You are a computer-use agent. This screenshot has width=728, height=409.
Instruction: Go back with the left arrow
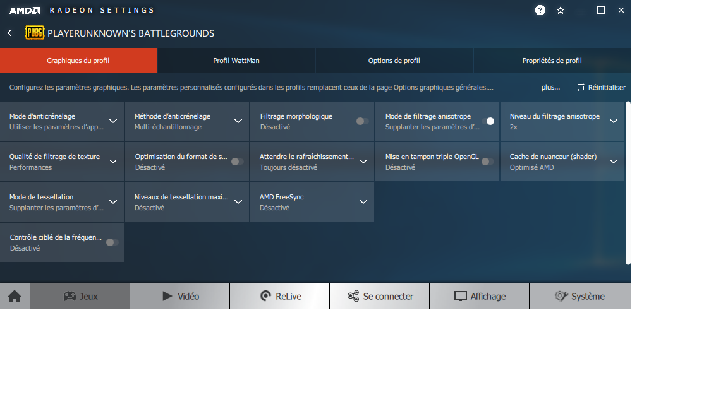click(x=9, y=33)
